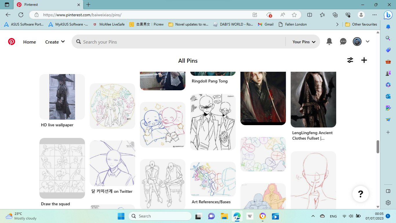The width and height of the screenshot is (396, 223).
Task: Open the Fallen London bookmark
Action: point(293,24)
